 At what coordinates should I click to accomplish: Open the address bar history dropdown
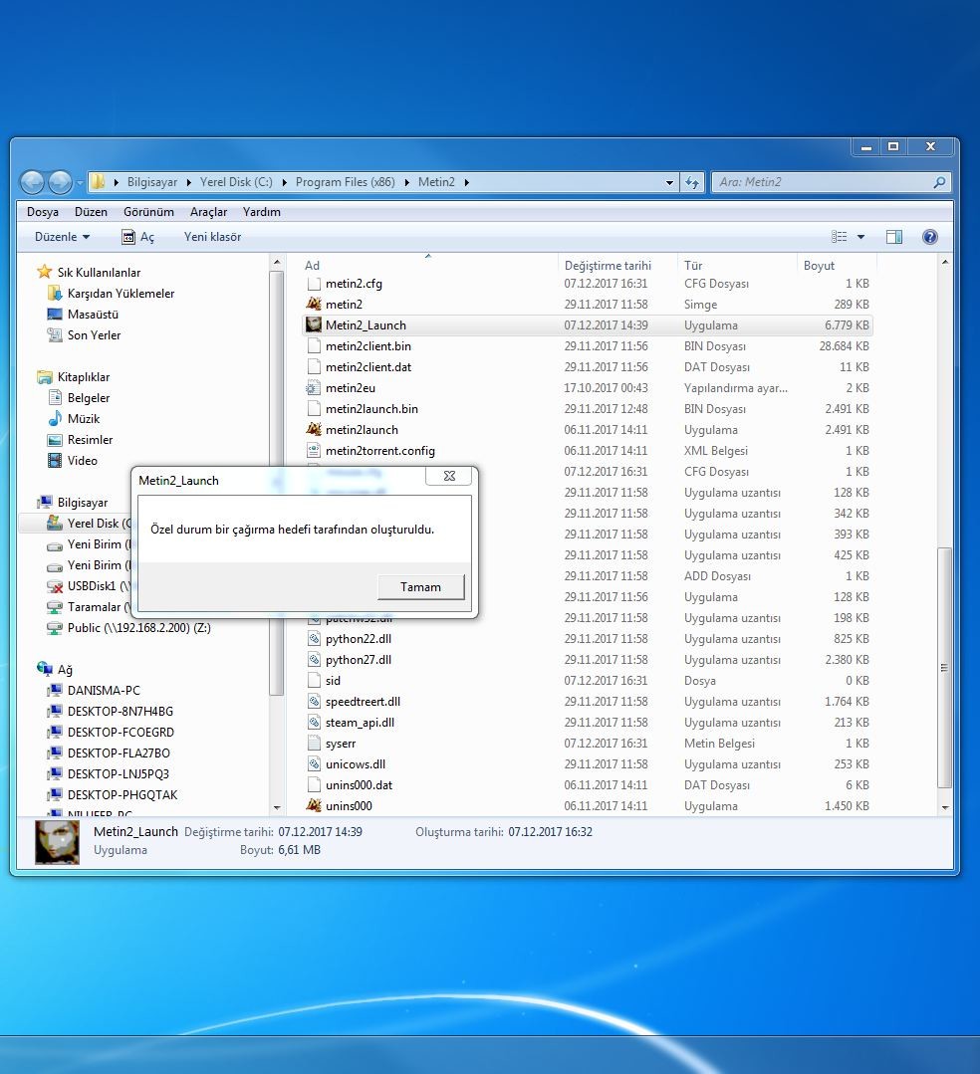coord(669,182)
